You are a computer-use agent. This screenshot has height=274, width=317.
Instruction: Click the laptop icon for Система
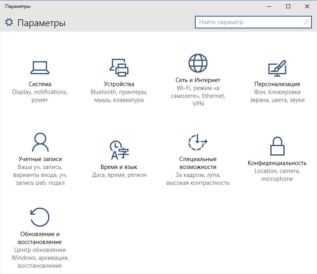(x=40, y=68)
